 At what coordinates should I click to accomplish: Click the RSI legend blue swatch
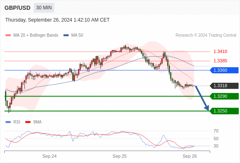pos(8,122)
